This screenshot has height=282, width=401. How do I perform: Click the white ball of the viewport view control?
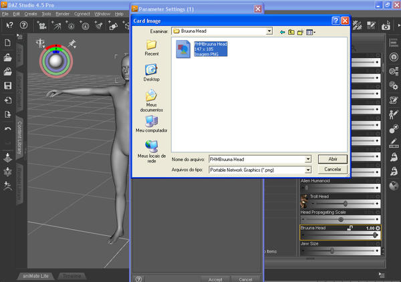coord(55,61)
